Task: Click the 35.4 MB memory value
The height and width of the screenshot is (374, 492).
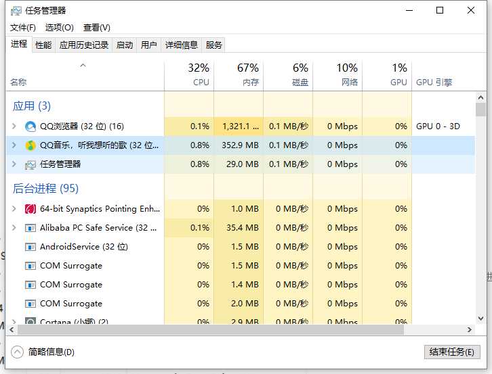Action: click(243, 228)
